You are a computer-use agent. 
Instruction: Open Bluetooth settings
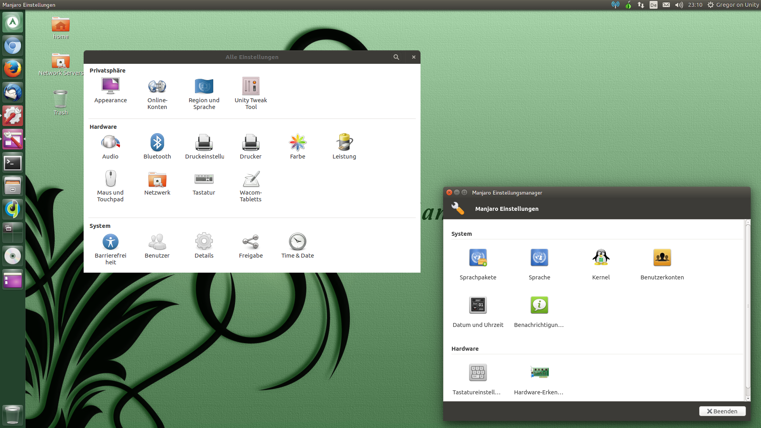[x=157, y=146]
